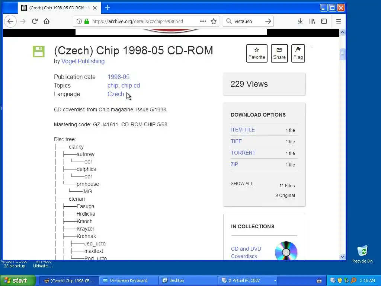Click the clanky folder in disc tree
The width and height of the screenshot is (381, 286).
click(76, 147)
